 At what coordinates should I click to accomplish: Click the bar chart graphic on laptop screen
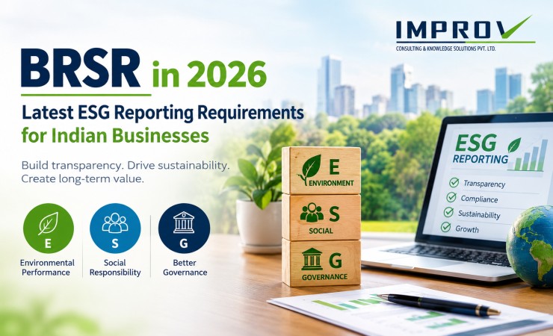click(x=528, y=155)
